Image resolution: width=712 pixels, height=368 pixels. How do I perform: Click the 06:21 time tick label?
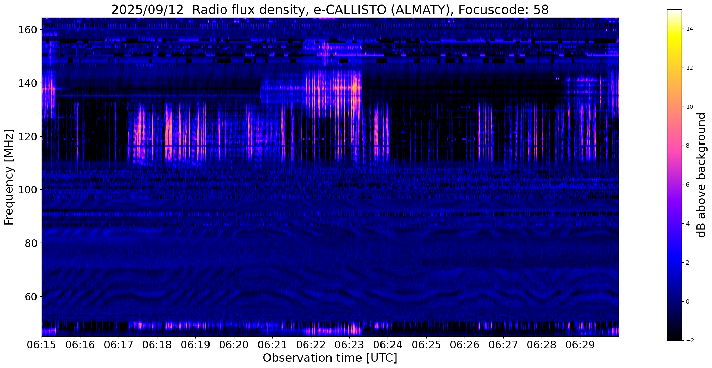click(273, 345)
